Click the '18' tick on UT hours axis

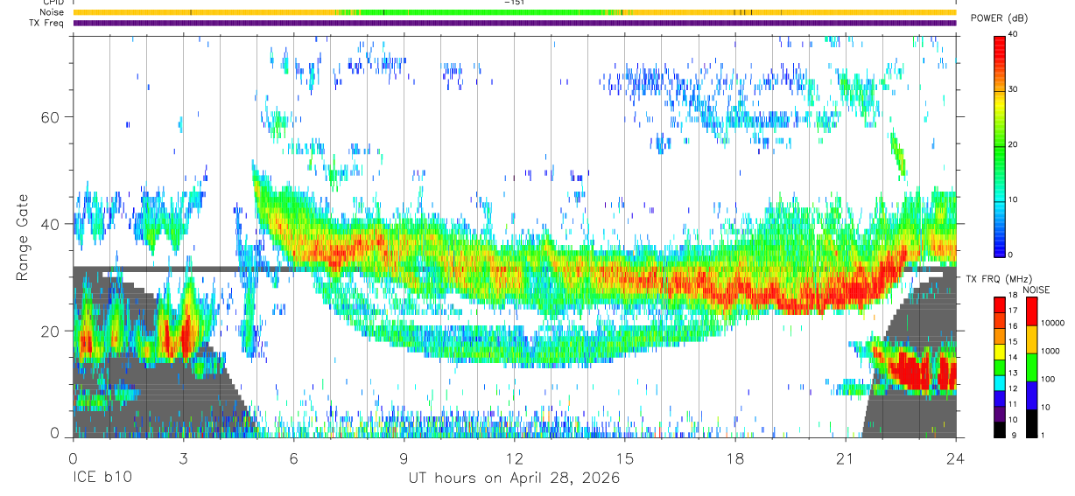click(734, 458)
